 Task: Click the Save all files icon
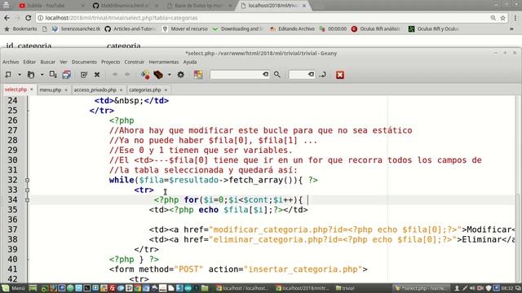(x=66, y=75)
